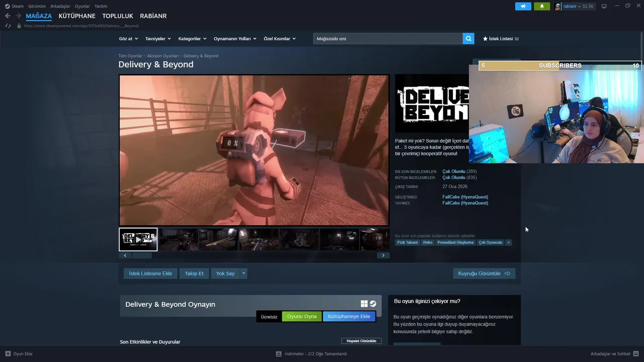Image resolution: width=644 pixels, height=362 pixels.
Task: Switch to the TOPLULUK tab
Action: (118, 16)
